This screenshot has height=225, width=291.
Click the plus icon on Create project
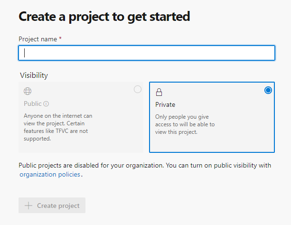(28, 206)
